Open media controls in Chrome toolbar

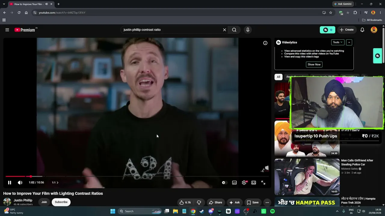366,13
